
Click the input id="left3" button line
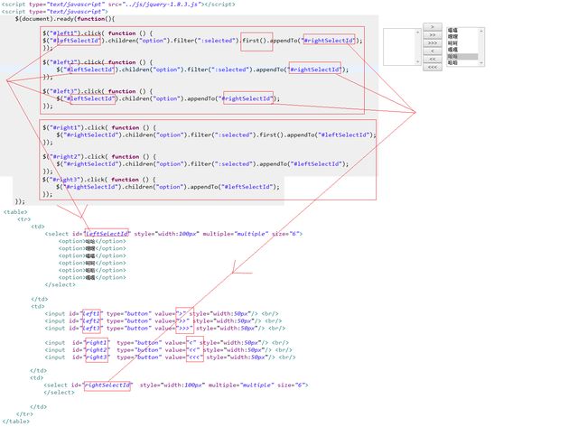click(x=165, y=329)
